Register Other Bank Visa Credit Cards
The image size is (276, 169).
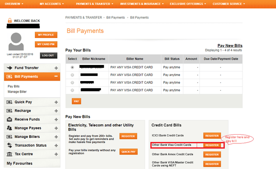(212, 145)
